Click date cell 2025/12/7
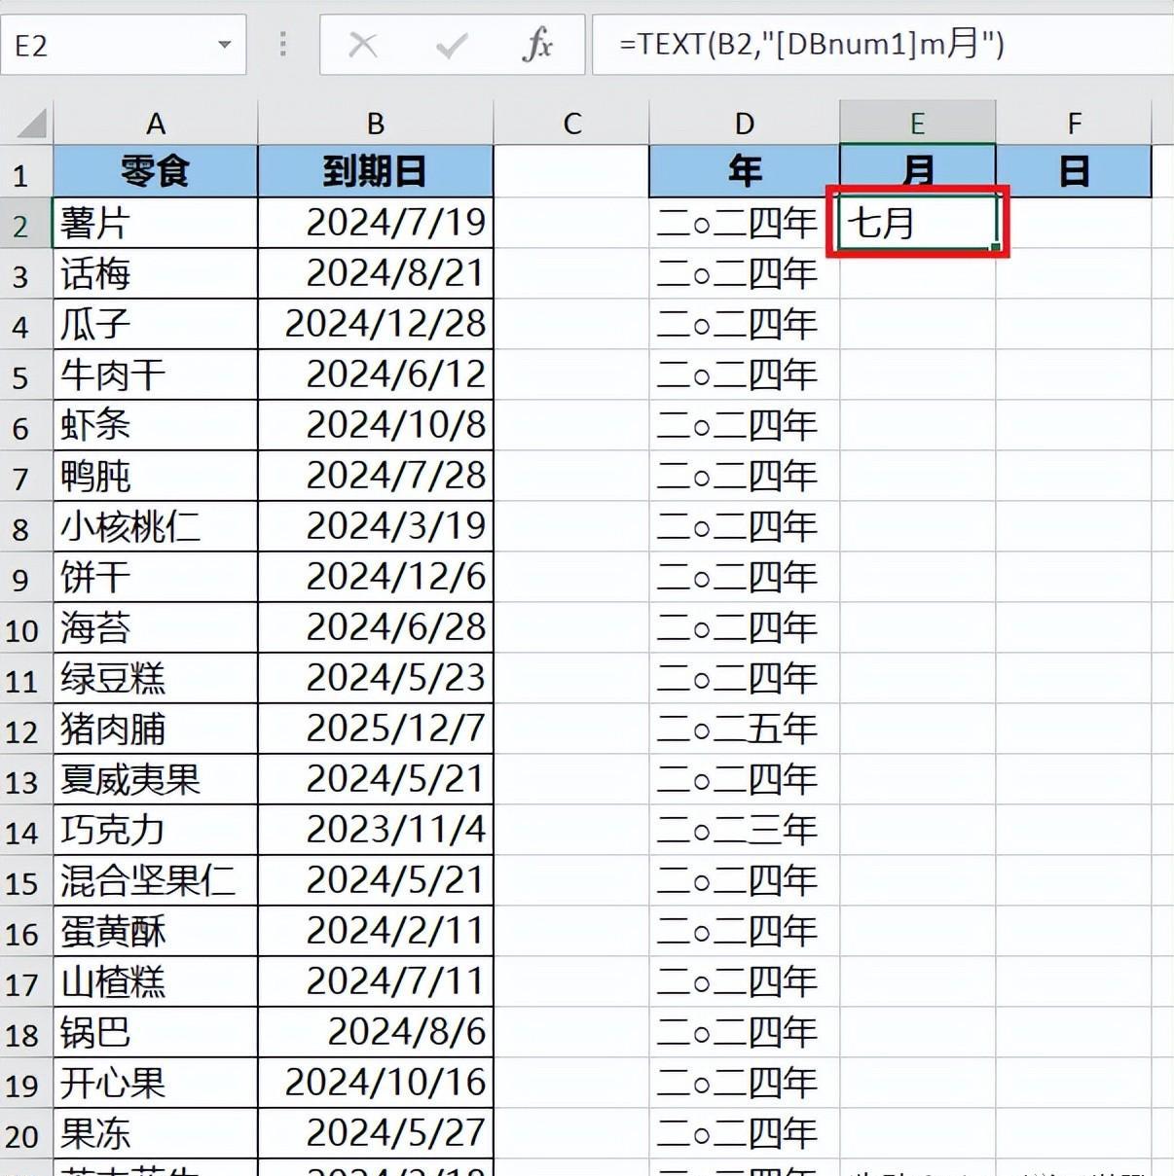1174x1176 pixels. coord(376,729)
